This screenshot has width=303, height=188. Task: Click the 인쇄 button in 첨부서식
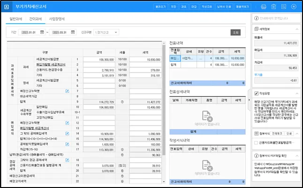[x=289, y=134]
